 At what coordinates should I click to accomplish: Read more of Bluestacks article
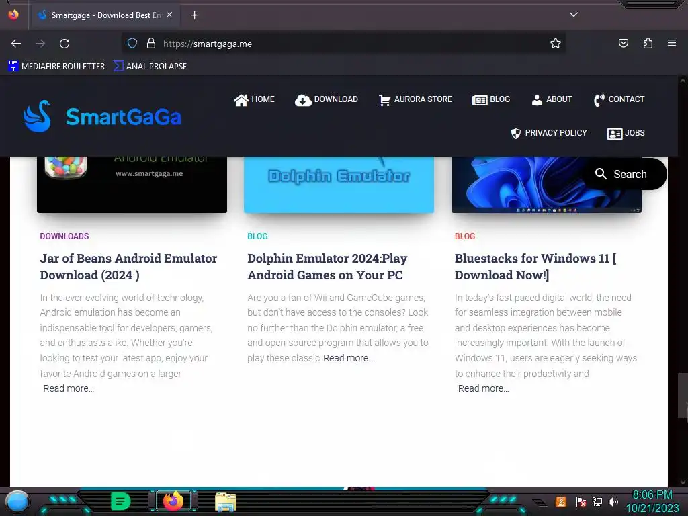pos(484,388)
